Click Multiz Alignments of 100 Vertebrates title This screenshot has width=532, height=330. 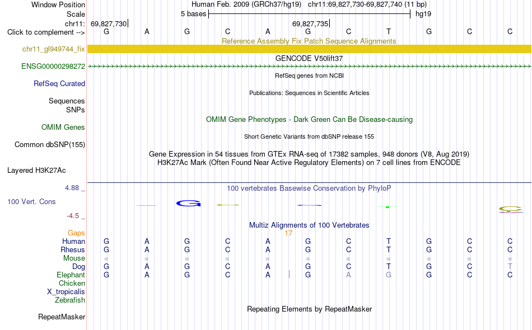tap(309, 225)
